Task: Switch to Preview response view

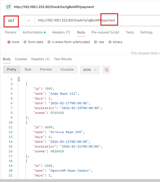Action: pyautogui.click(x=46, y=69)
